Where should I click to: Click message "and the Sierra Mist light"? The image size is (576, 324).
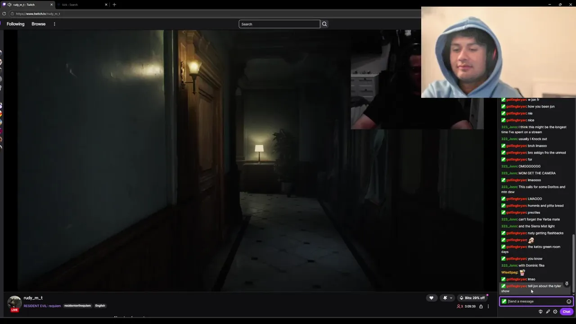point(536,226)
